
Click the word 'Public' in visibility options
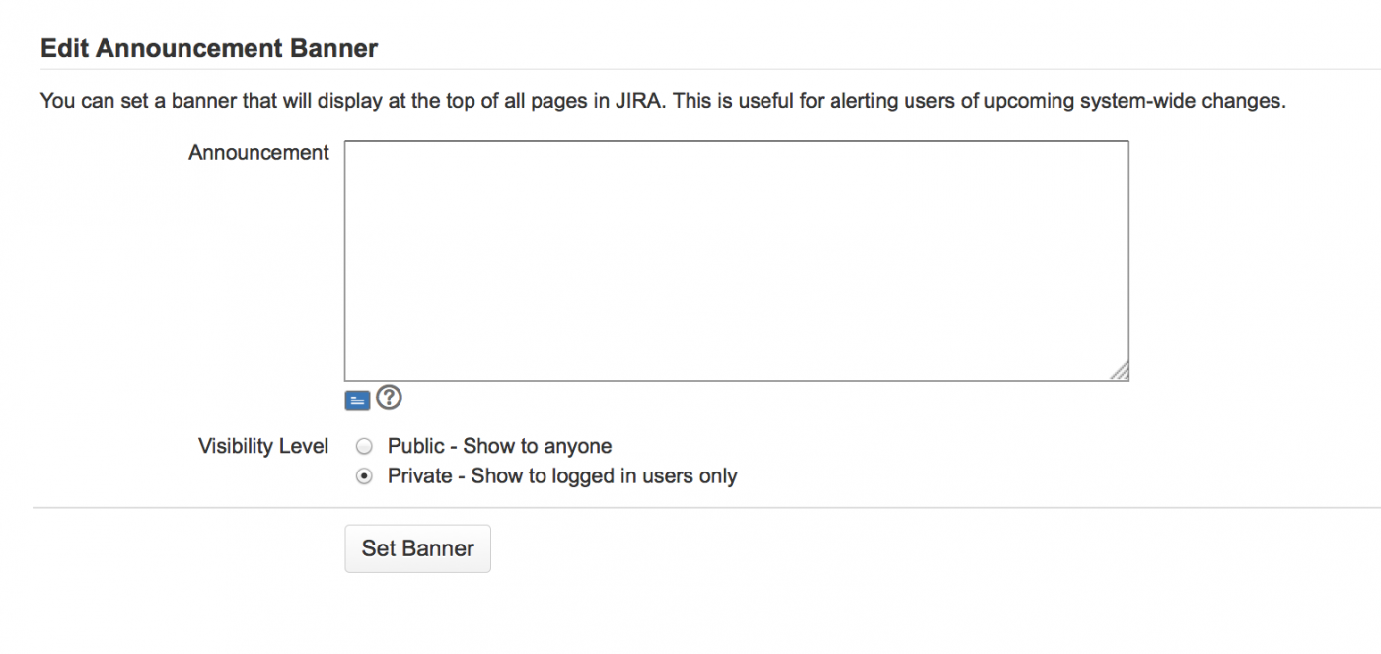tap(415, 446)
